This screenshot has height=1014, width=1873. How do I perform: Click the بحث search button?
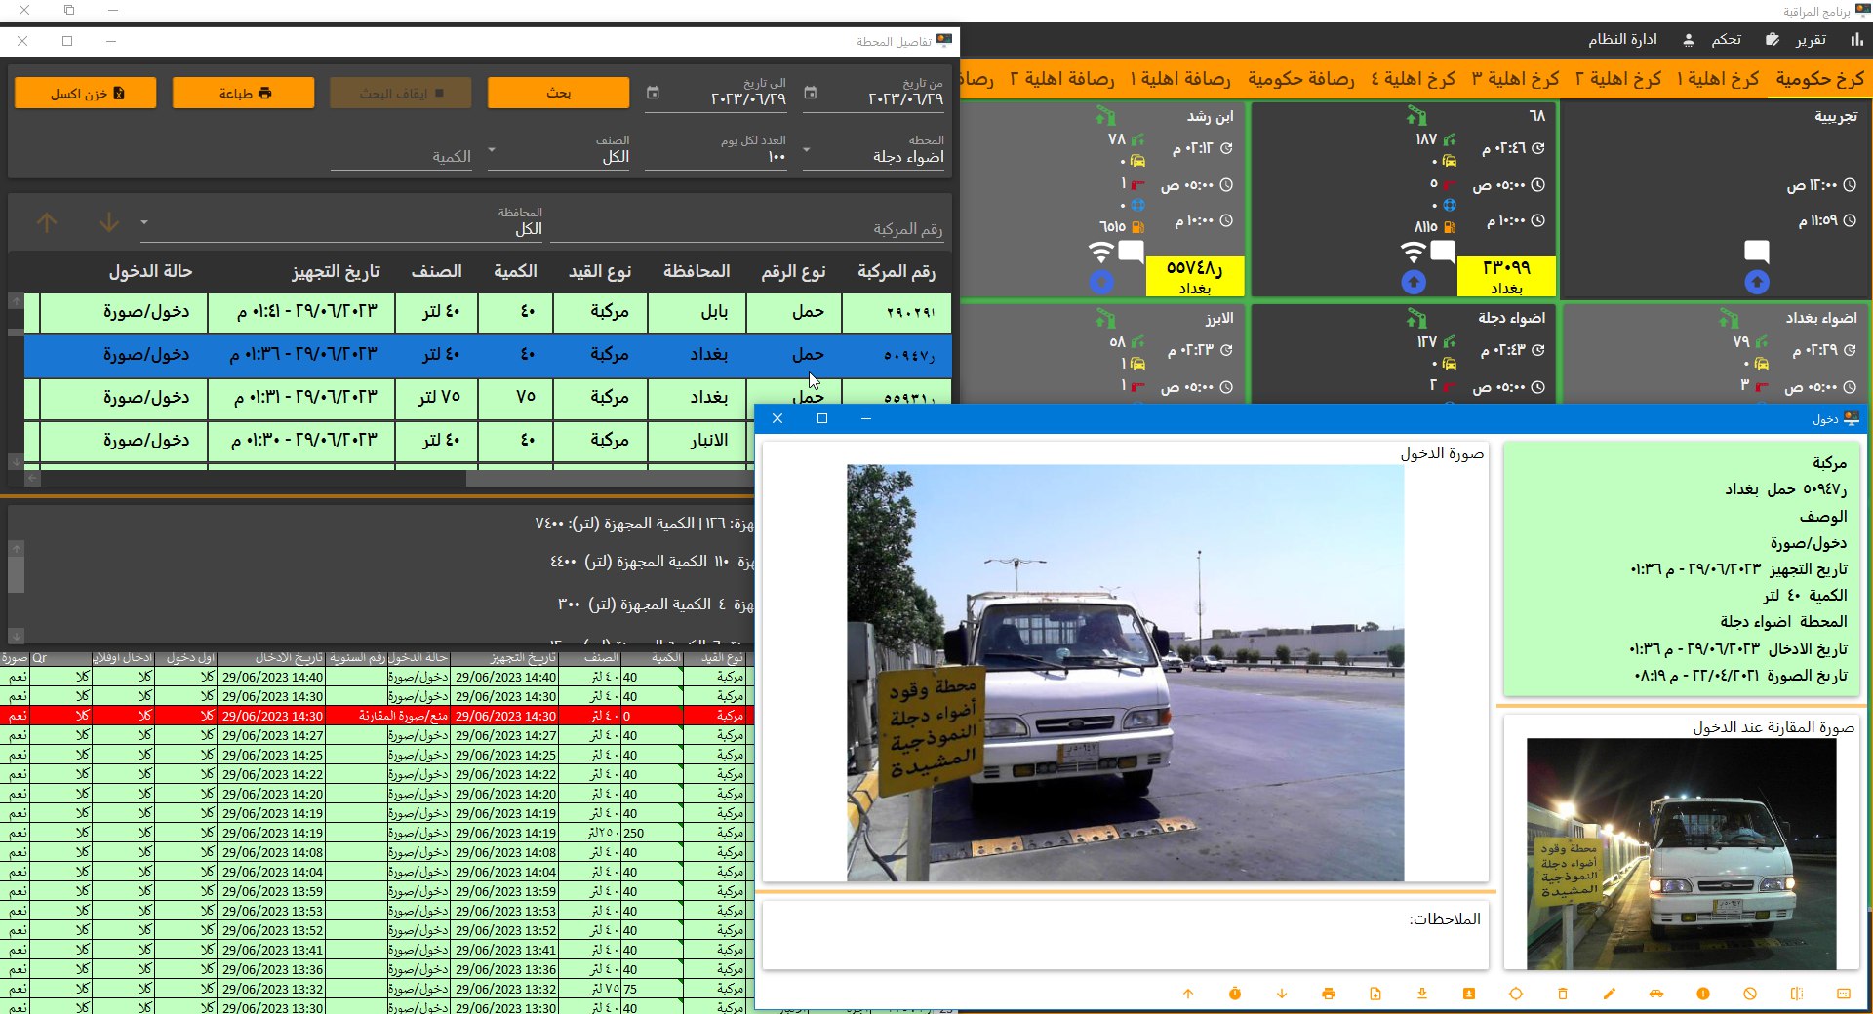[558, 93]
